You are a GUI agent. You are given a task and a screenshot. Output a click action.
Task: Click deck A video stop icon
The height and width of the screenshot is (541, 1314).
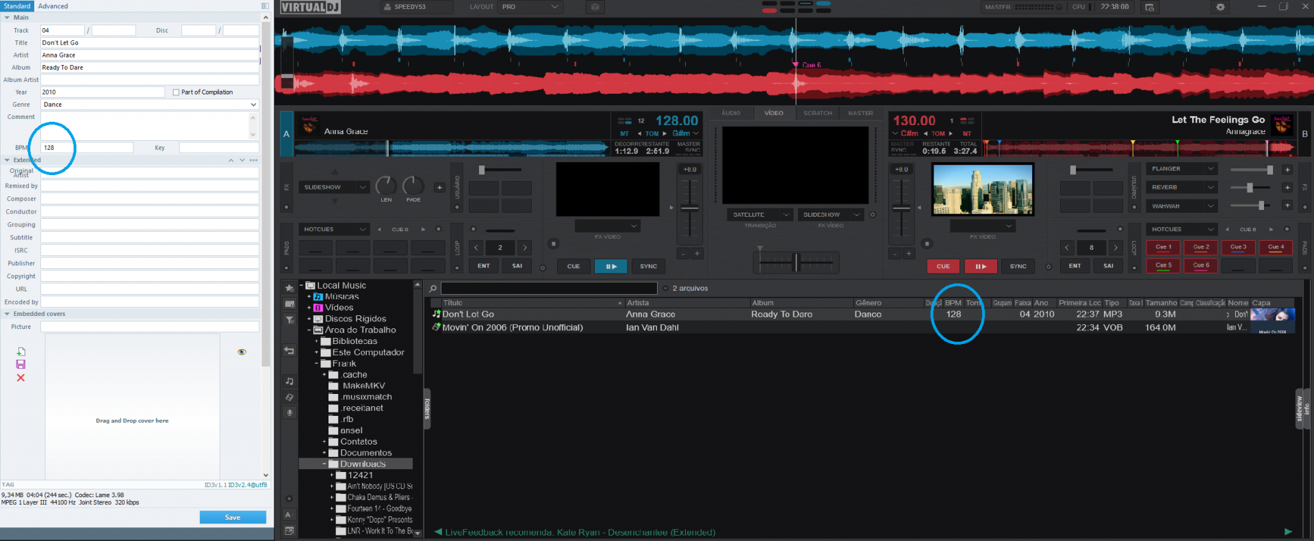tap(554, 243)
